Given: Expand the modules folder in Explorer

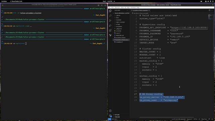Looking at the screenshot, I should 121,20.
